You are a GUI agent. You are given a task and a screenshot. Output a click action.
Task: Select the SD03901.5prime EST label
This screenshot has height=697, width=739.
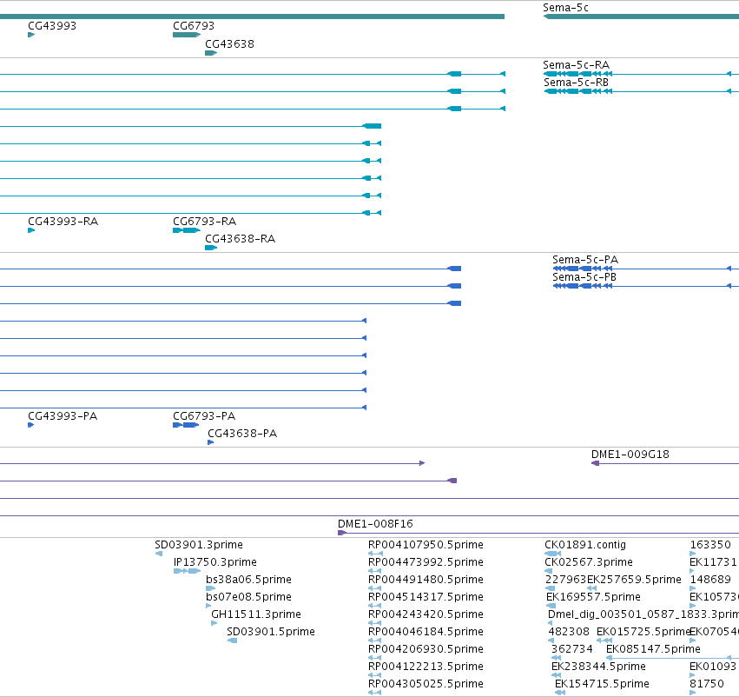(271, 632)
